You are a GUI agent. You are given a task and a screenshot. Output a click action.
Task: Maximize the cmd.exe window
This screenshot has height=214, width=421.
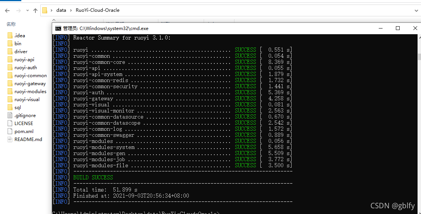coord(398,28)
